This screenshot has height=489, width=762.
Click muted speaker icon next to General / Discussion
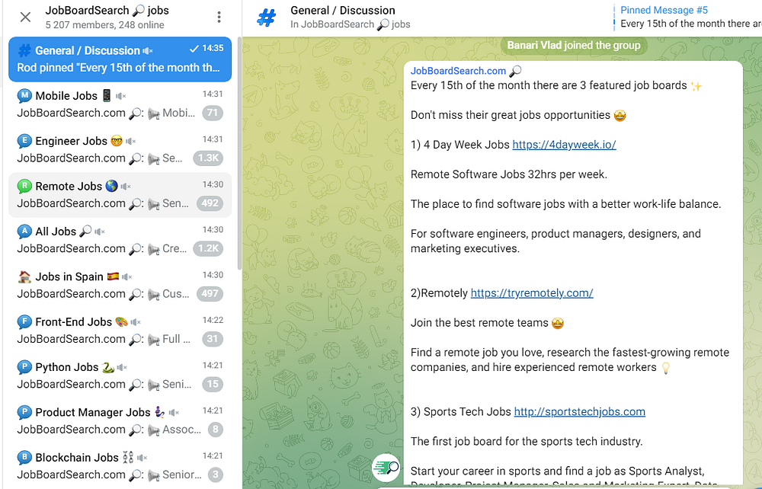(148, 51)
